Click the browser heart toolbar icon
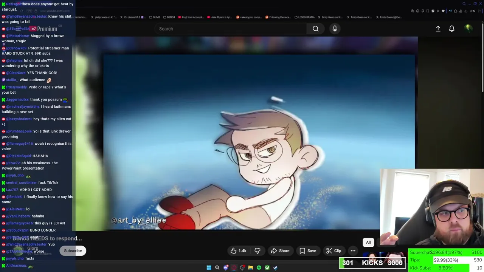 click(x=443, y=11)
